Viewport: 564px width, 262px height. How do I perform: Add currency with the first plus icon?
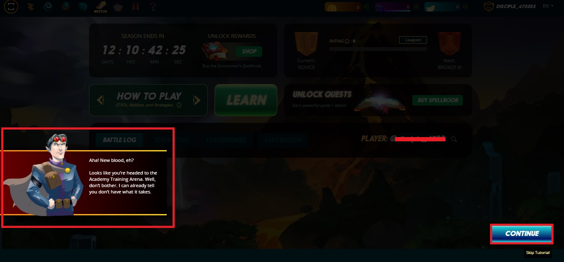(366, 7)
